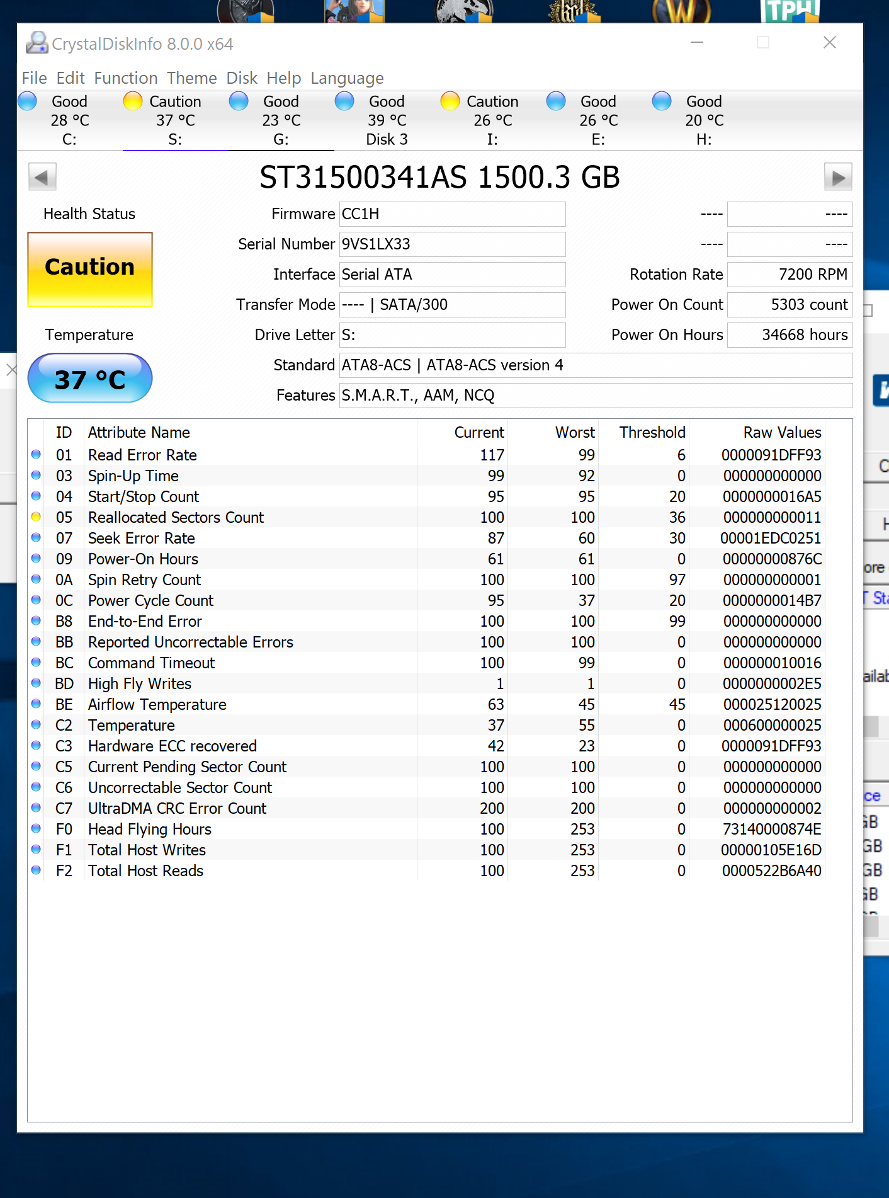889x1198 pixels.
Task: Click the drive title ST31500341AS 1500.3 GB
Action: (439, 177)
